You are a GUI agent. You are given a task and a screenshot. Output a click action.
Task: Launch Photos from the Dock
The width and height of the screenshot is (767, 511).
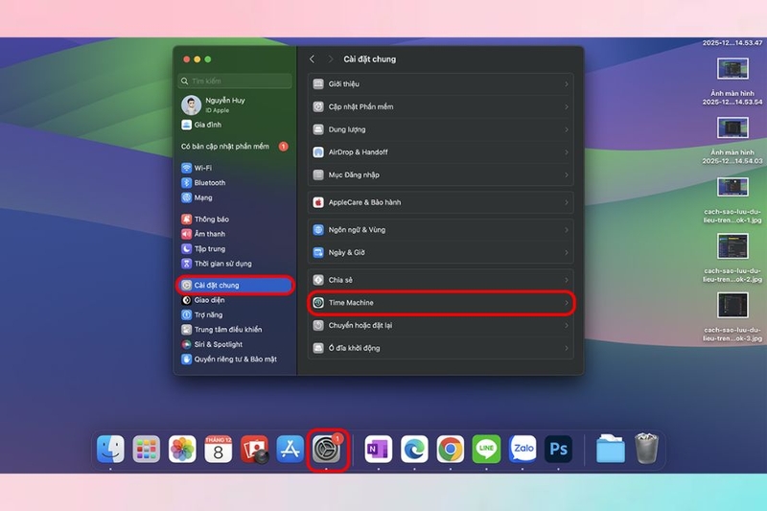click(x=182, y=449)
